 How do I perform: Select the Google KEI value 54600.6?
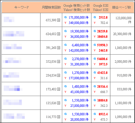(102, 59)
